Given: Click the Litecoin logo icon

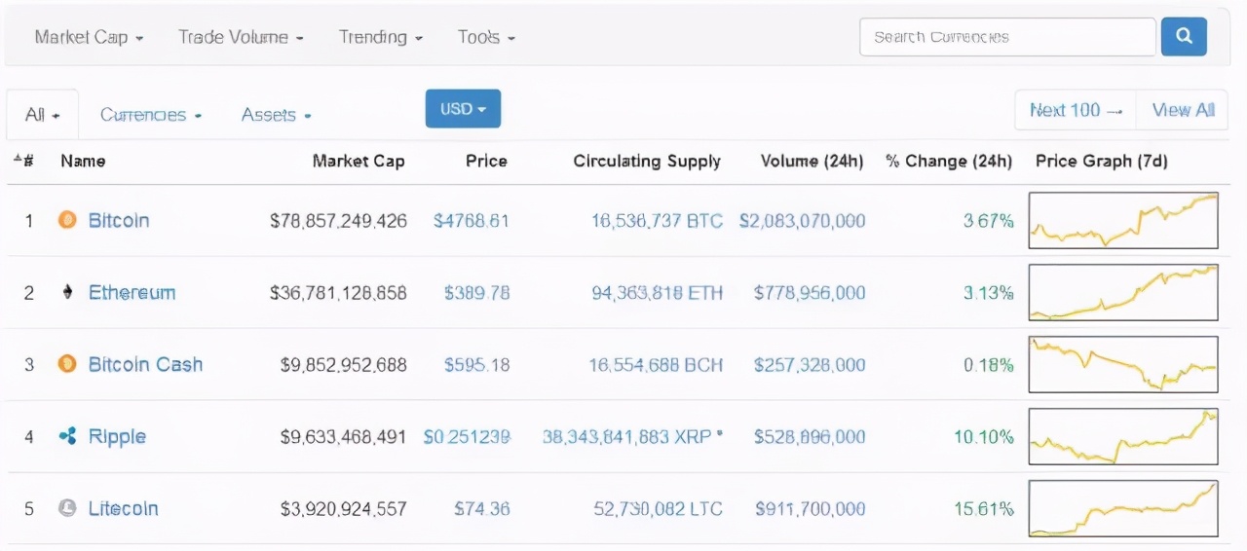Looking at the screenshot, I should click(67, 508).
